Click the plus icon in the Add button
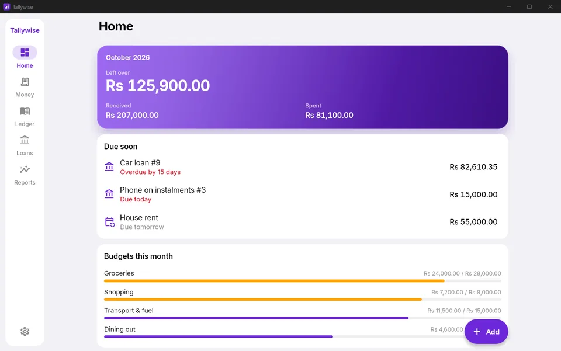The width and height of the screenshot is (561, 351). [477, 332]
